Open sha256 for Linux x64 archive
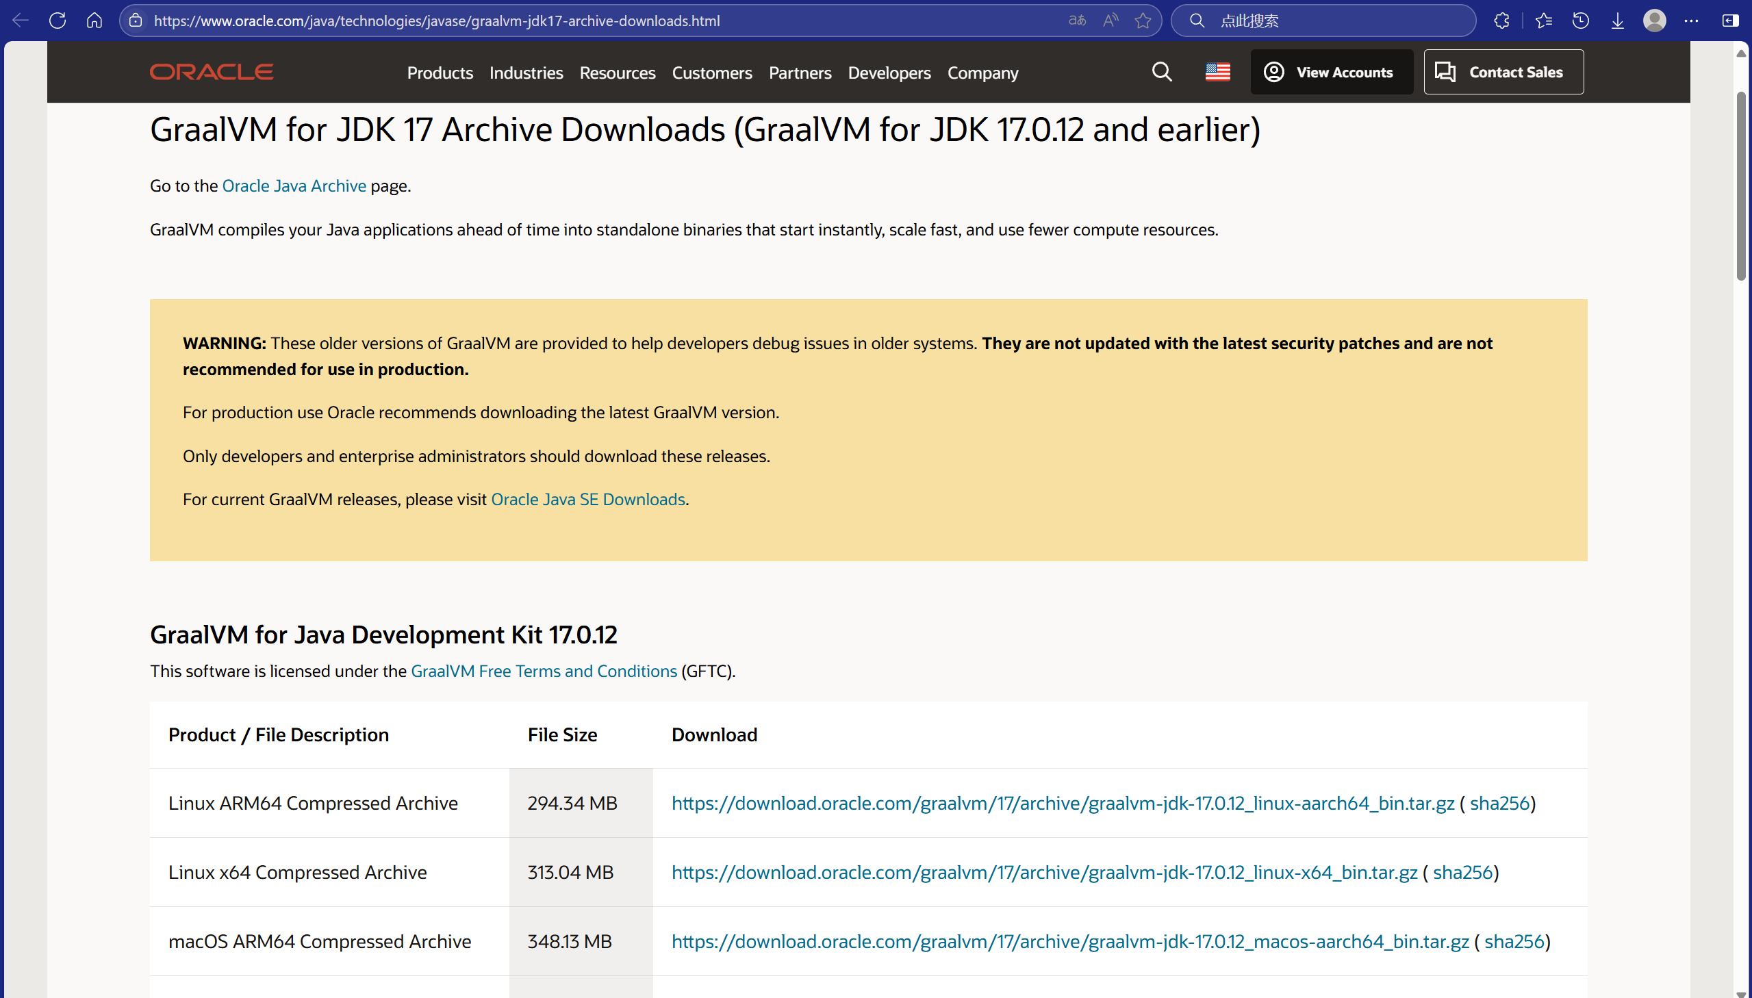 pos(1463,873)
